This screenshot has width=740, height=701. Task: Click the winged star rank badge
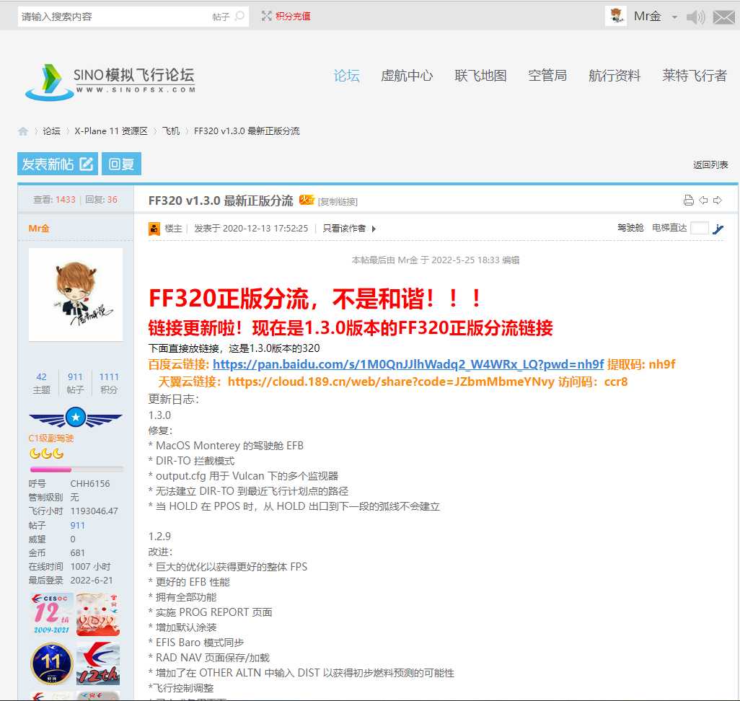76,418
